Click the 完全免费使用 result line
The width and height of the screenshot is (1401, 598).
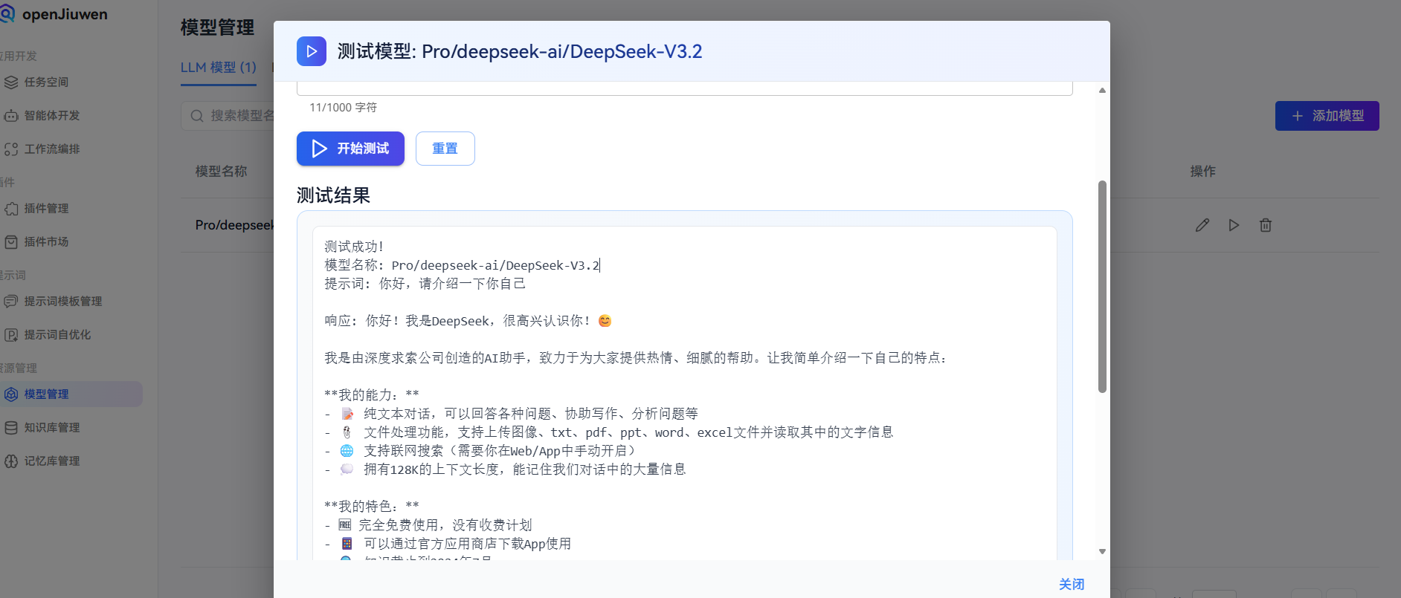[428, 525]
